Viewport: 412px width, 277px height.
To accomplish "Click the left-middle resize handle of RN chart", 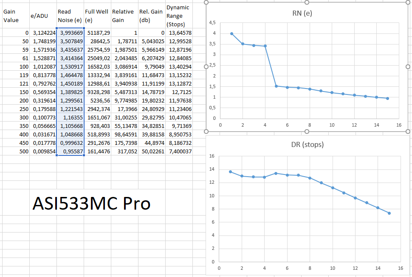I will 206,66.
